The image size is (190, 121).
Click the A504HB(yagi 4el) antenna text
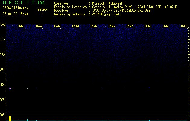(107, 14)
